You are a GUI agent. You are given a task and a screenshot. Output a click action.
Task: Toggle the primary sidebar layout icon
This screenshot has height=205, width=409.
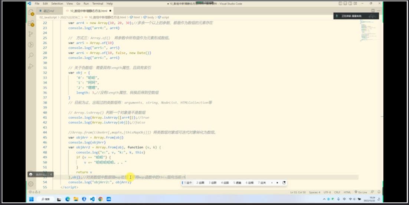point(340,4)
